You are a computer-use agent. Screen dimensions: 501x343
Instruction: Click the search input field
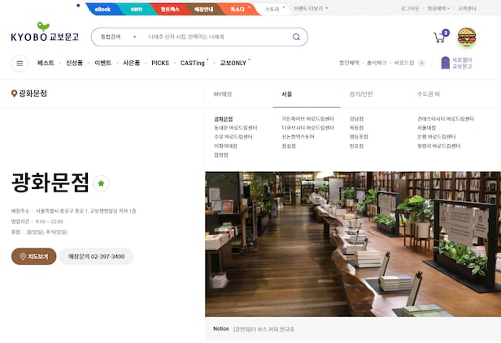click(216, 37)
